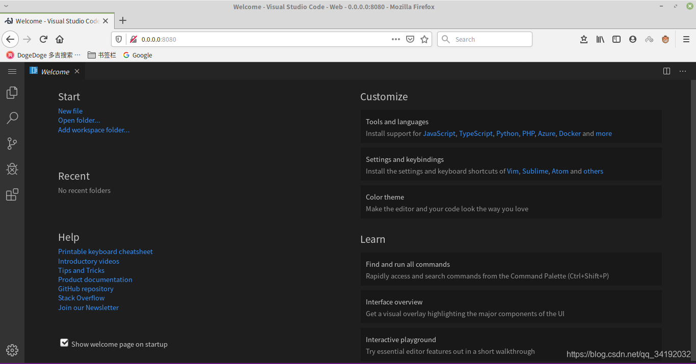The width and height of the screenshot is (696, 364).
Task: Open the Manage gear icon
Action: point(12,350)
